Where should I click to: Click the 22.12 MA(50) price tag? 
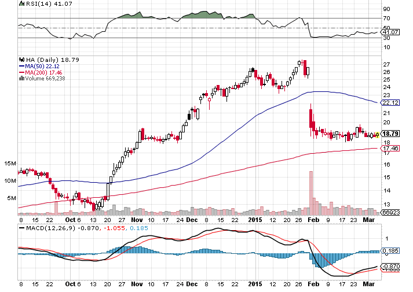click(x=390, y=102)
